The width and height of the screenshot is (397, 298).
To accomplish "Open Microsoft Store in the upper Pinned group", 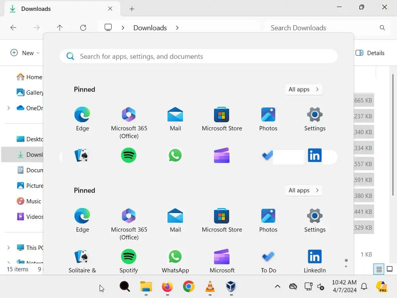I will (x=222, y=119).
